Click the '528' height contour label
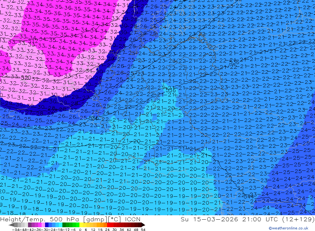Viewport: 315px width, 231px height. tap(53, 110)
